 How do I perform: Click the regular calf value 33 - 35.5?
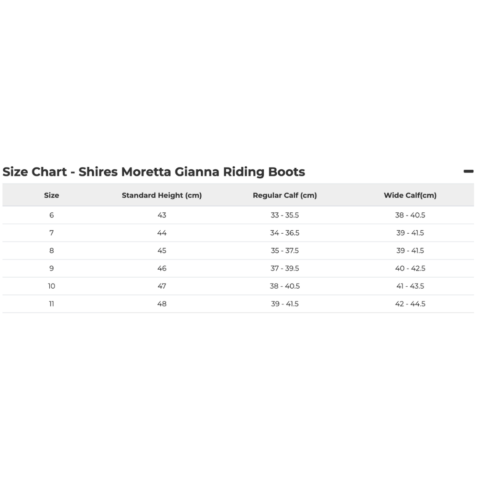tap(285, 215)
